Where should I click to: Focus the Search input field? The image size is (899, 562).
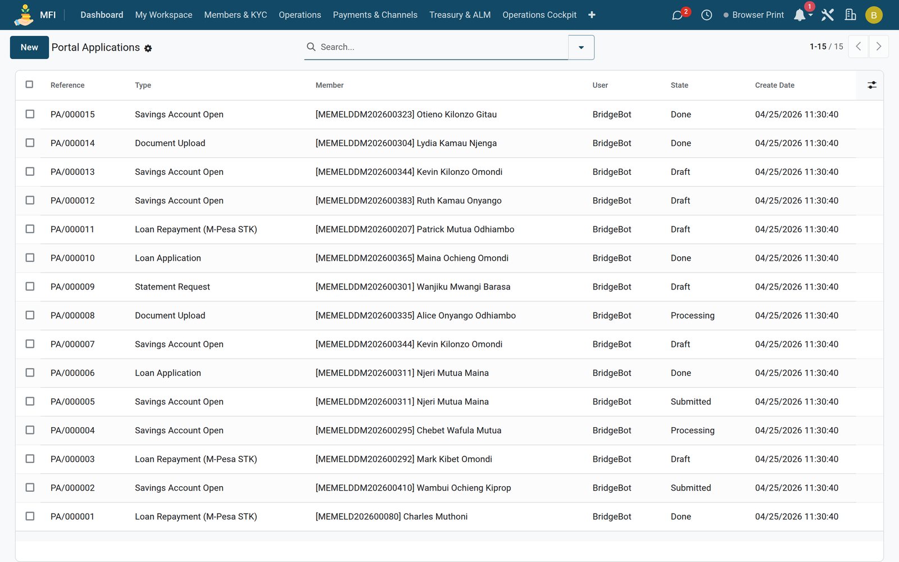click(443, 47)
